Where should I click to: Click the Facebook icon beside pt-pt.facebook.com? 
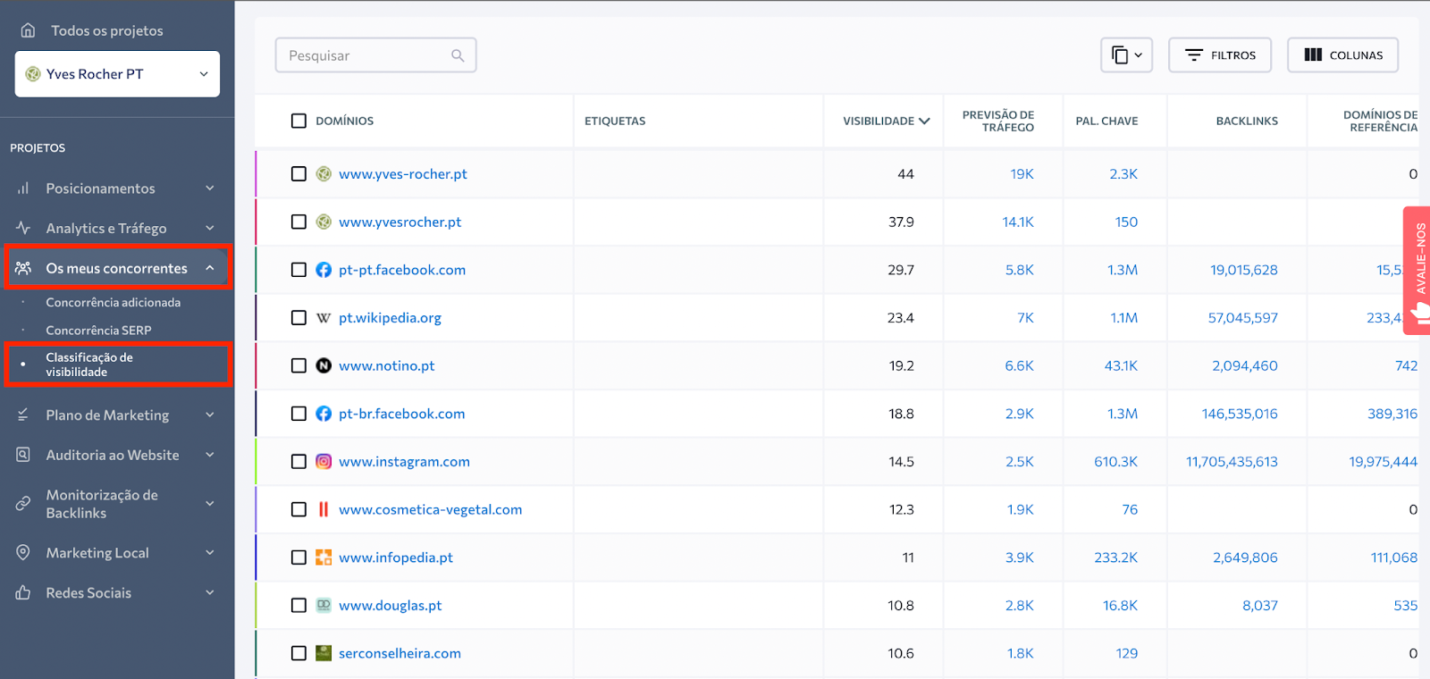(x=324, y=270)
